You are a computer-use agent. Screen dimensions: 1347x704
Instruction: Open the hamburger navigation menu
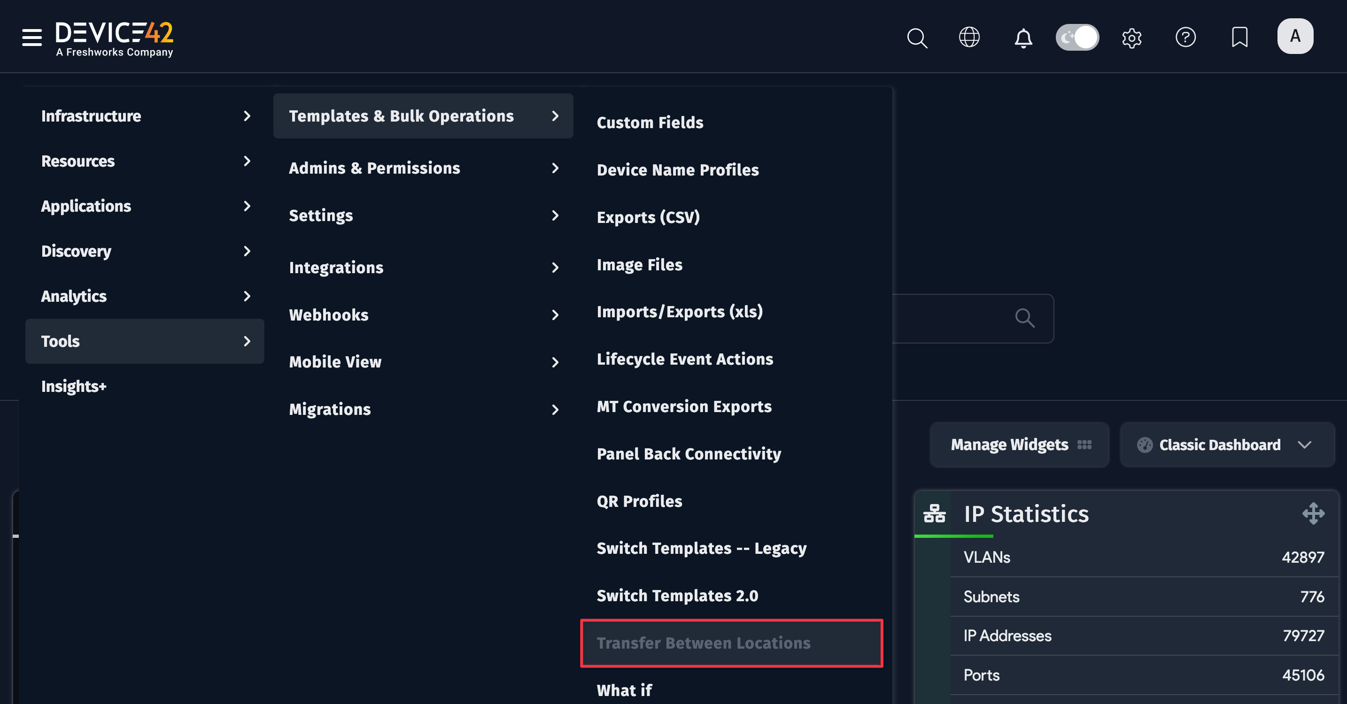(31, 37)
